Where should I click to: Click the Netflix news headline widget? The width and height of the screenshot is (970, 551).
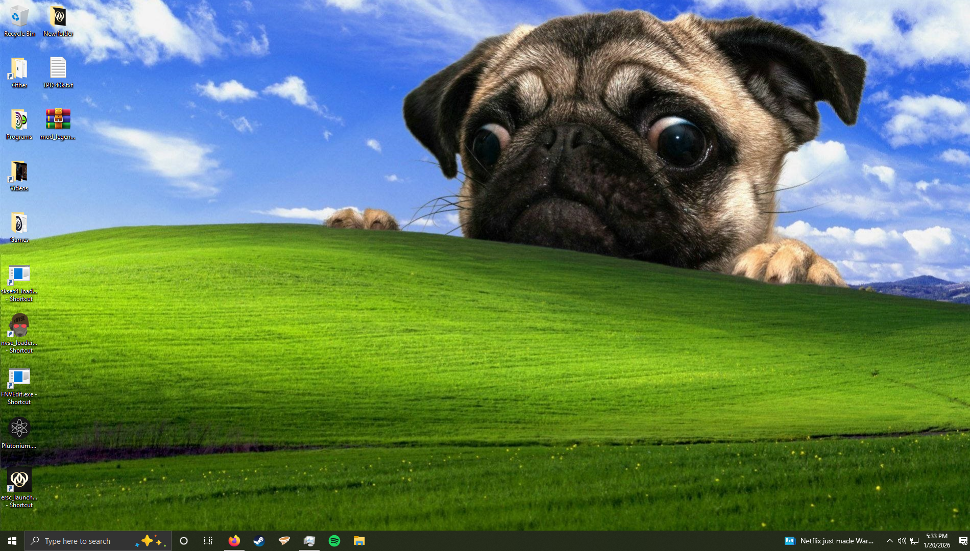(x=829, y=541)
